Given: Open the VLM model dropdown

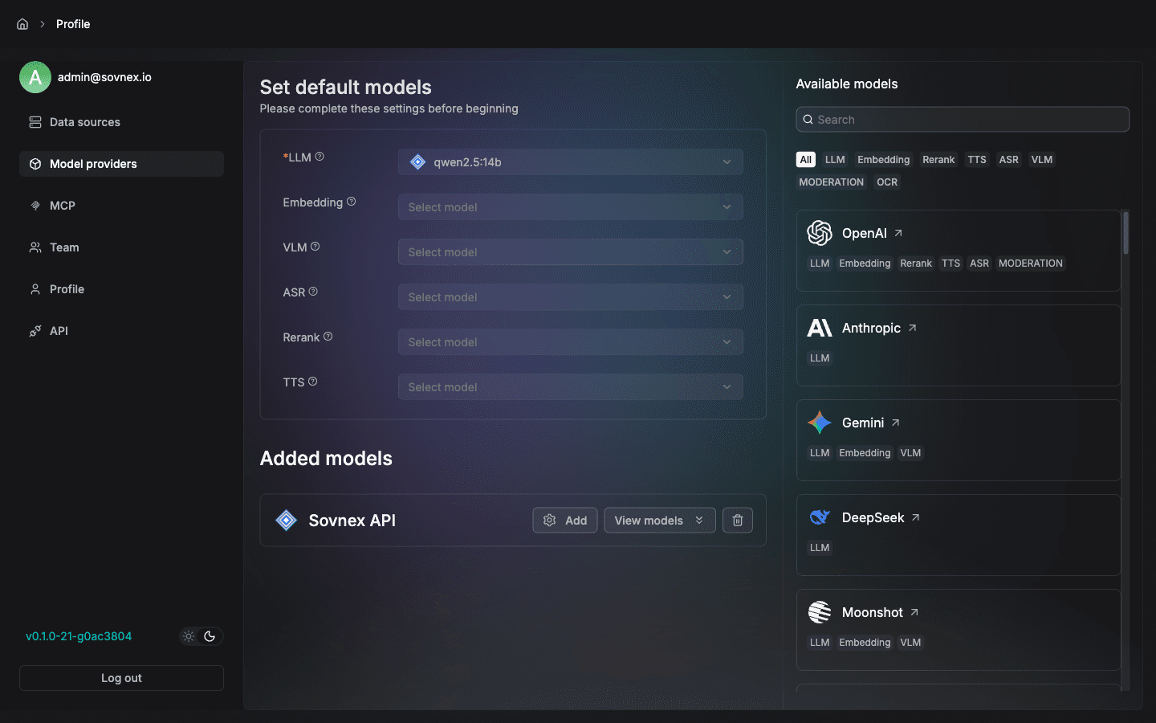Looking at the screenshot, I should point(570,252).
